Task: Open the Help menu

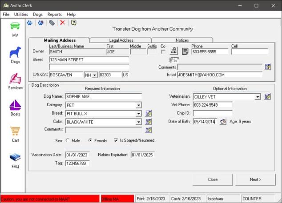Action: click(71, 14)
